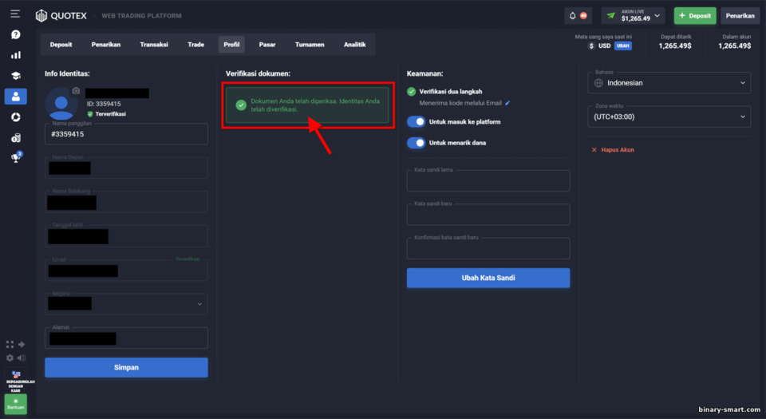
Task: Click the red notification count badge
Action: 583,16
